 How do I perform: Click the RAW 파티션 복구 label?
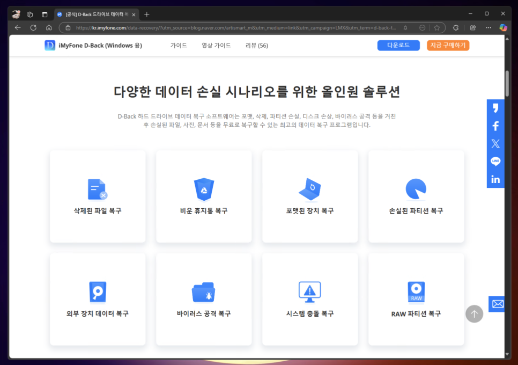coord(416,314)
